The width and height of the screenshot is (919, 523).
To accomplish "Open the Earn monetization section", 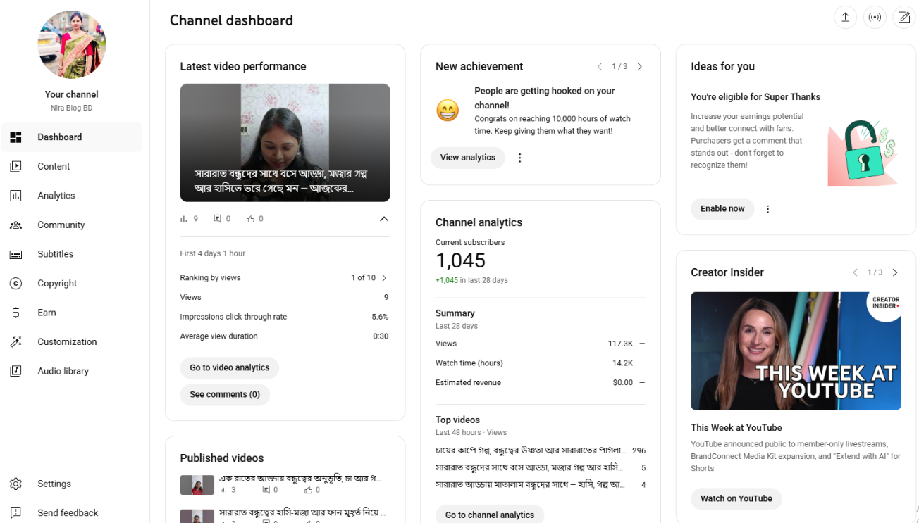I will 47,312.
